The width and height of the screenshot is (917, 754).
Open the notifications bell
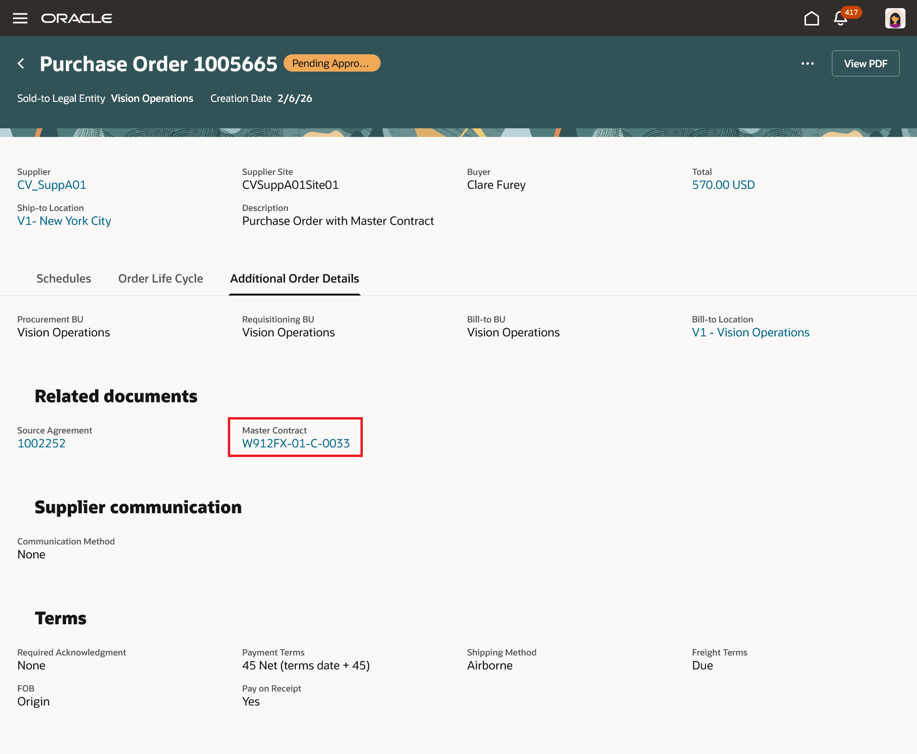(839, 19)
